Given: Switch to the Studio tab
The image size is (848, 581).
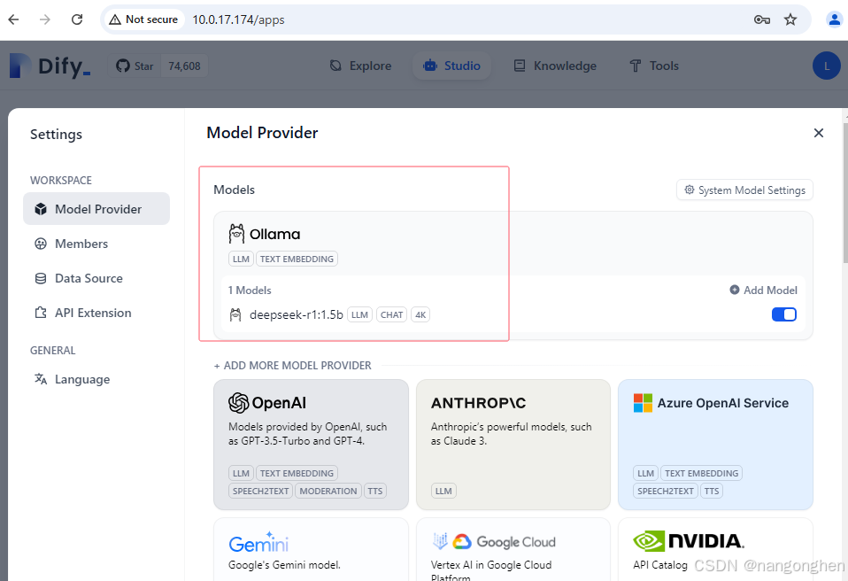Looking at the screenshot, I should 452,66.
